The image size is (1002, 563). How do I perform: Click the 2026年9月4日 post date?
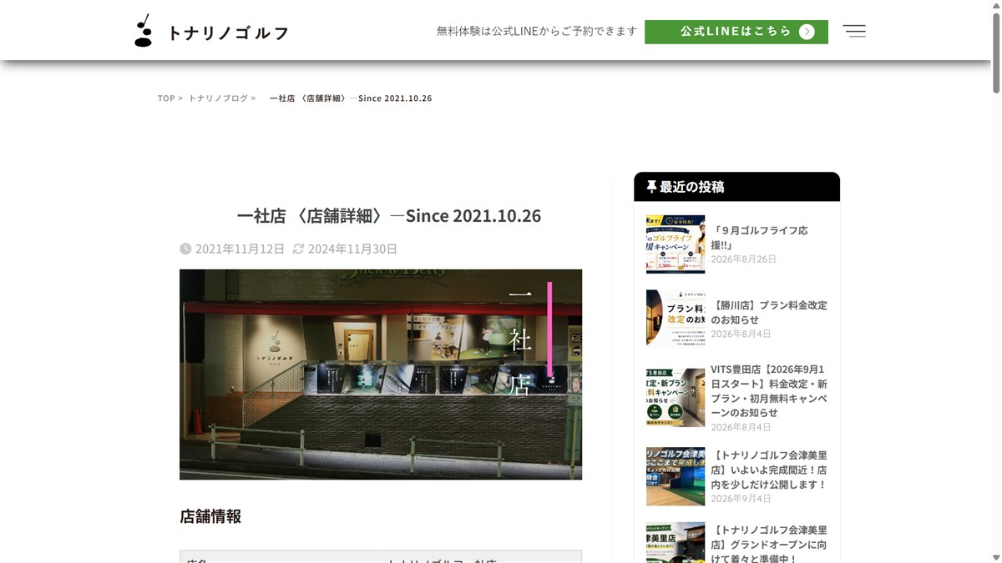[741, 499]
